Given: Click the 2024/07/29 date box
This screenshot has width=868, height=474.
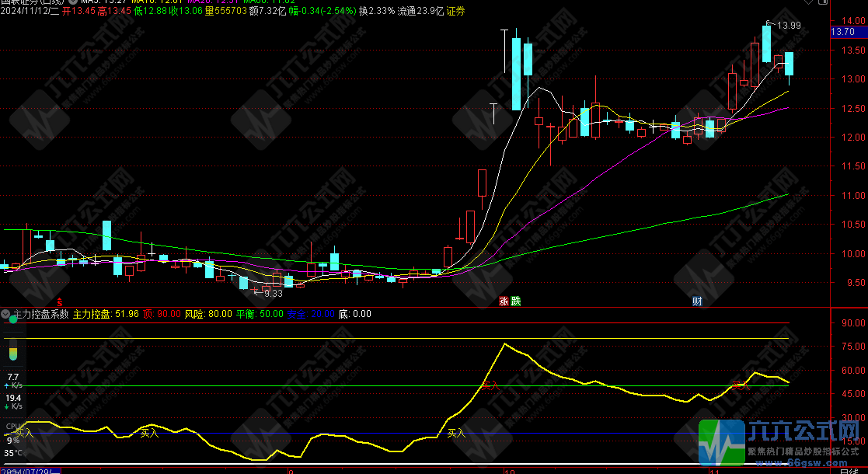Looking at the screenshot, I should click(31, 471).
